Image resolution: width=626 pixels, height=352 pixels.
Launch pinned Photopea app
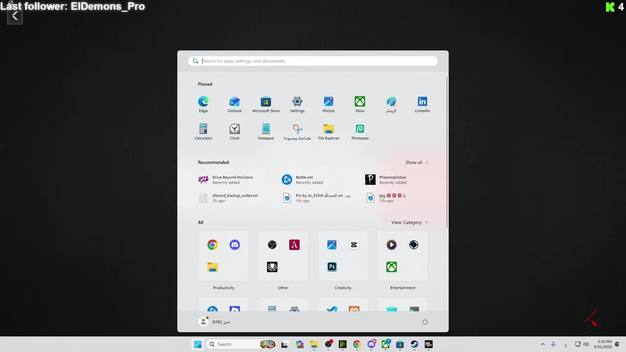click(x=360, y=132)
